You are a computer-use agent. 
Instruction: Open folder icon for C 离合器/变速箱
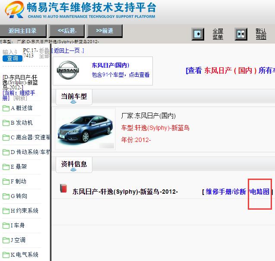(x=6, y=138)
